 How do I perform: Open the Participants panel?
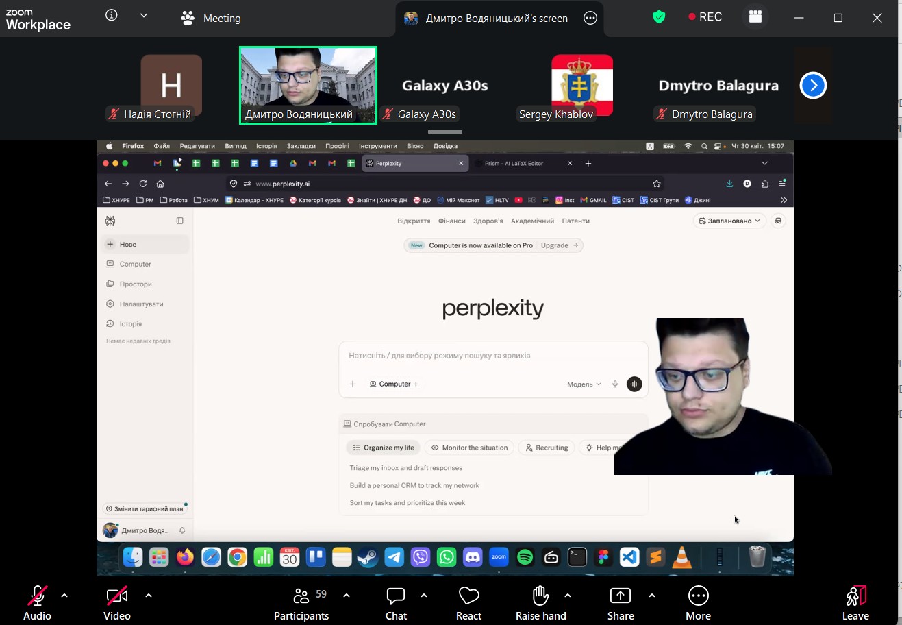coord(301,603)
